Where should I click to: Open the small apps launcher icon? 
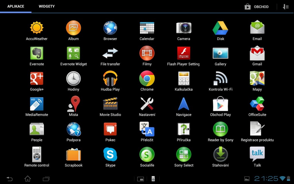pos(140,179)
